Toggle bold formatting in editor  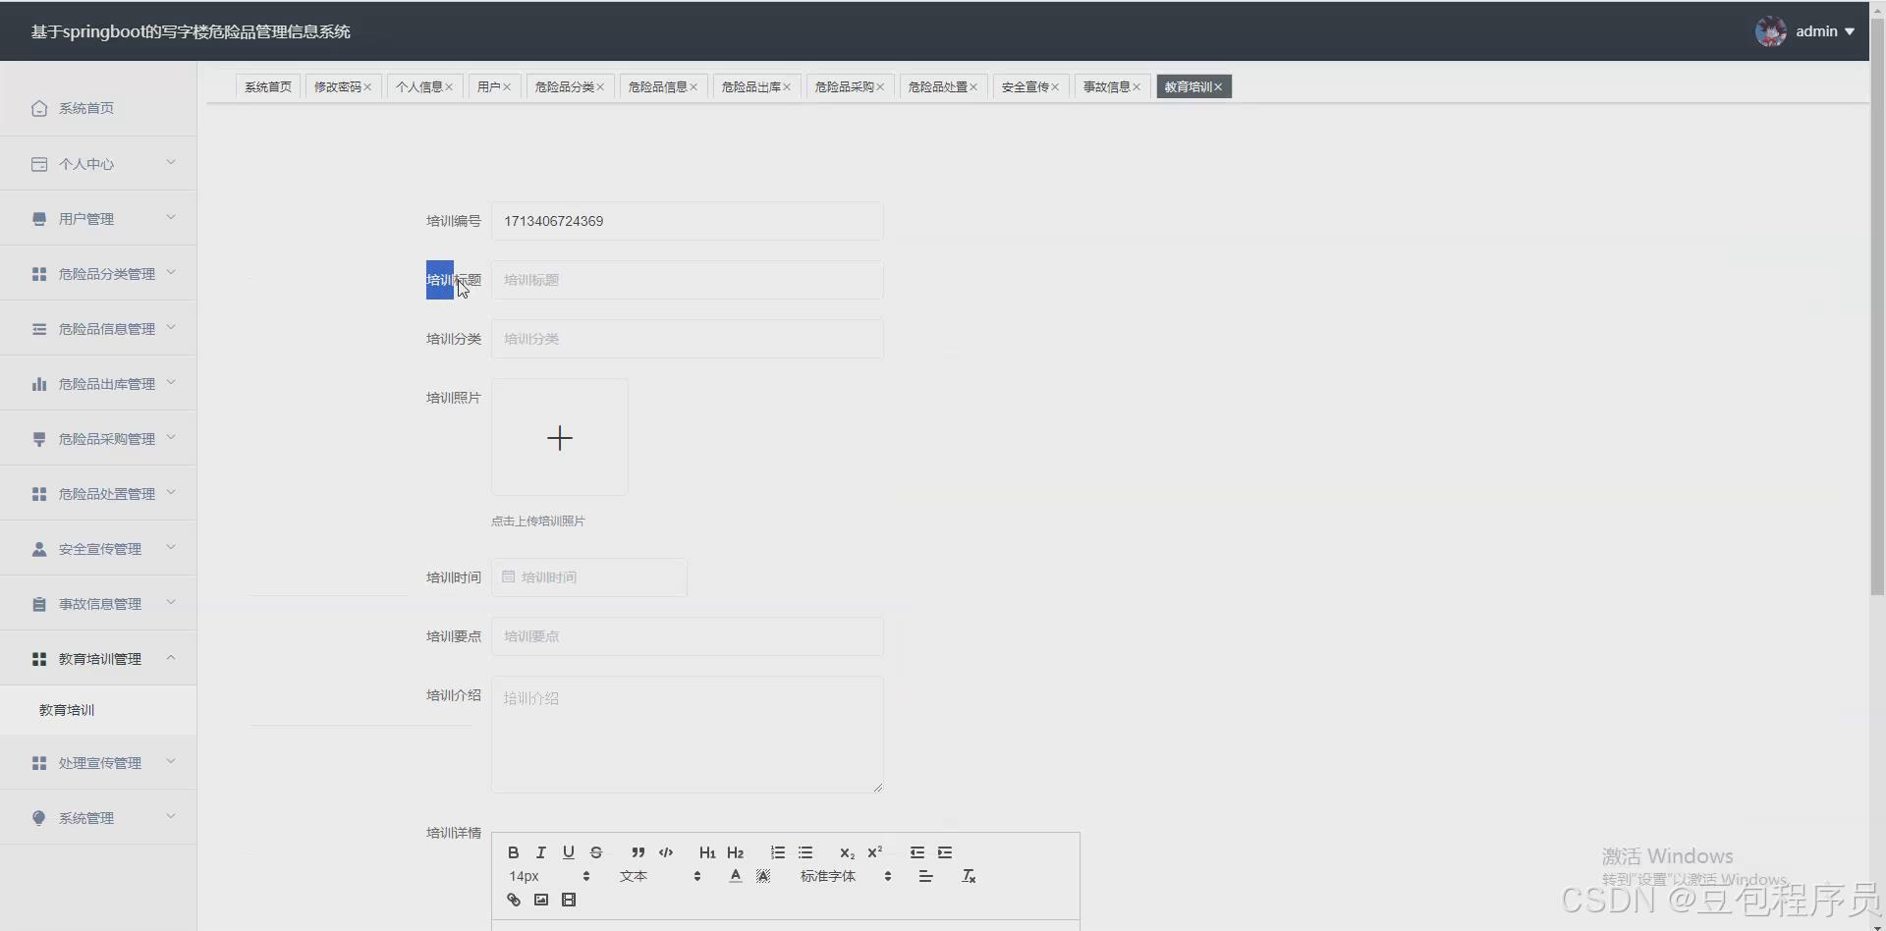[x=513, y=852]
